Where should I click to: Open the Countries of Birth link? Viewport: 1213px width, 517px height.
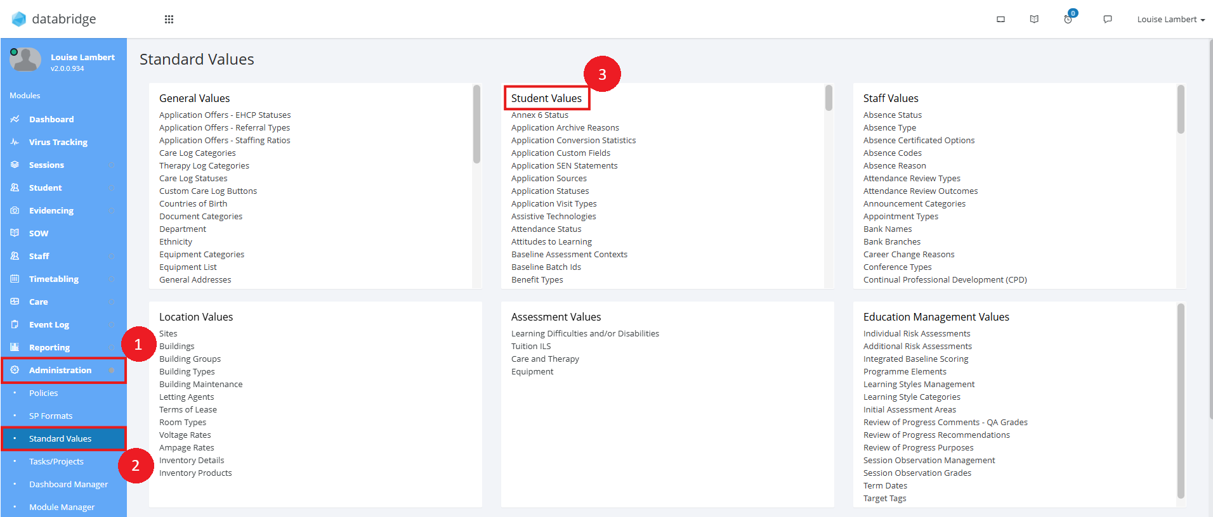point(193,203)
